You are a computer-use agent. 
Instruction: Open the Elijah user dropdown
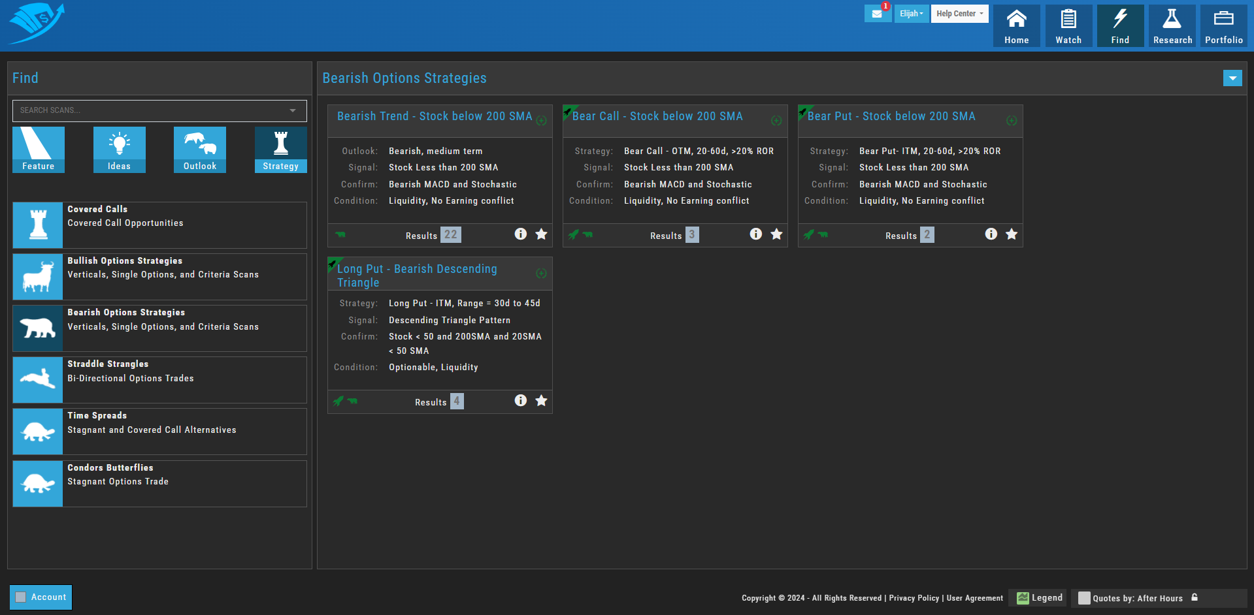tap(912, 14)
